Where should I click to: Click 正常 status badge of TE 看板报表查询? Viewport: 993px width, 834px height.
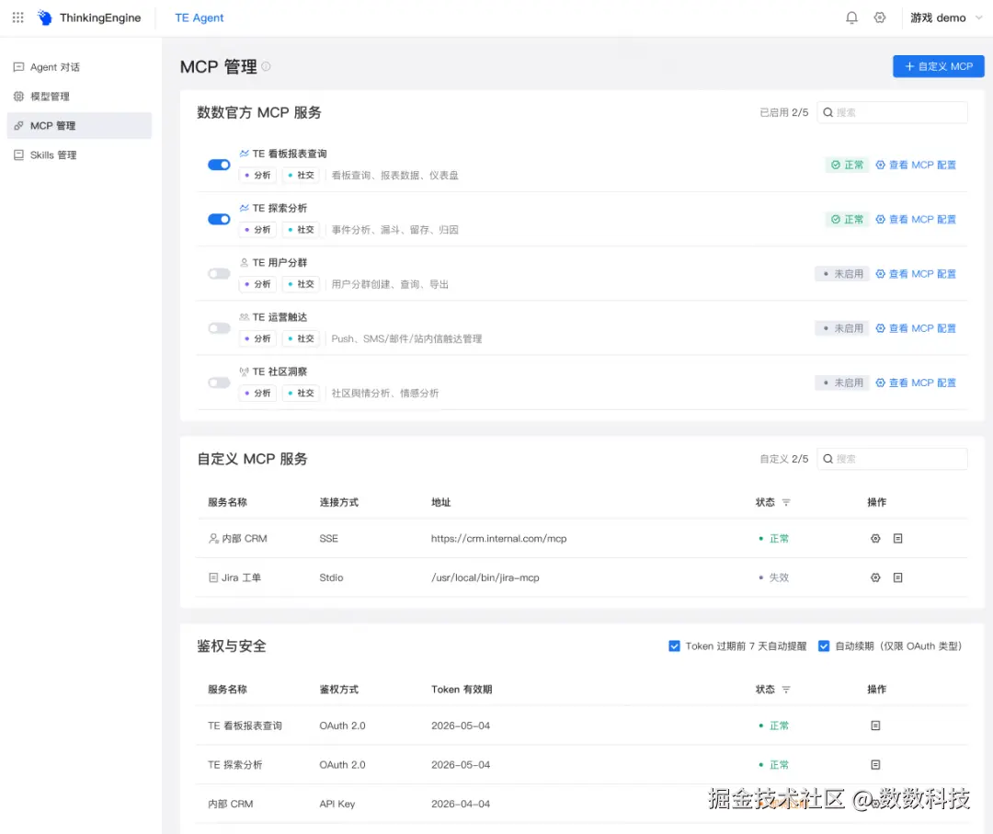point(847,165)
